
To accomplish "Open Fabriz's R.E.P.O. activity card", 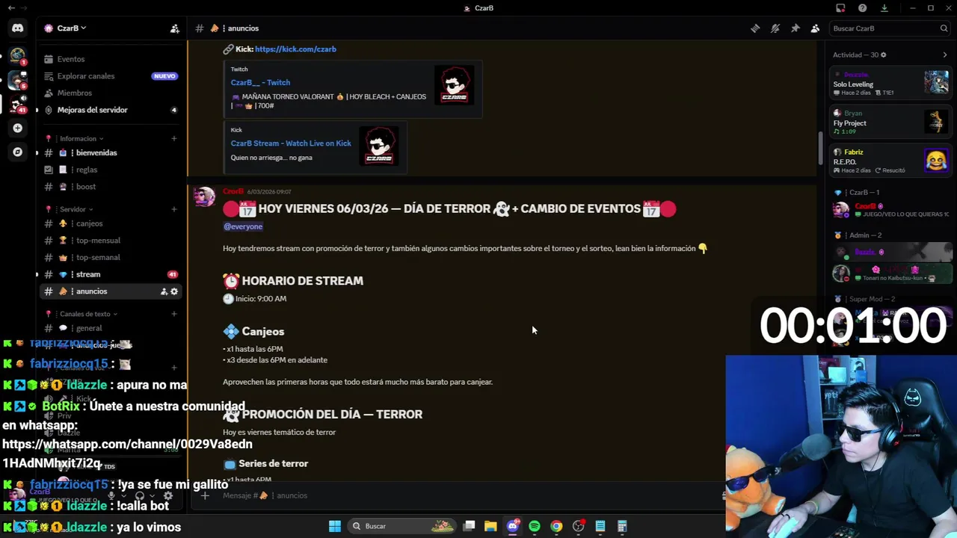I will click(x=890, y=161).
